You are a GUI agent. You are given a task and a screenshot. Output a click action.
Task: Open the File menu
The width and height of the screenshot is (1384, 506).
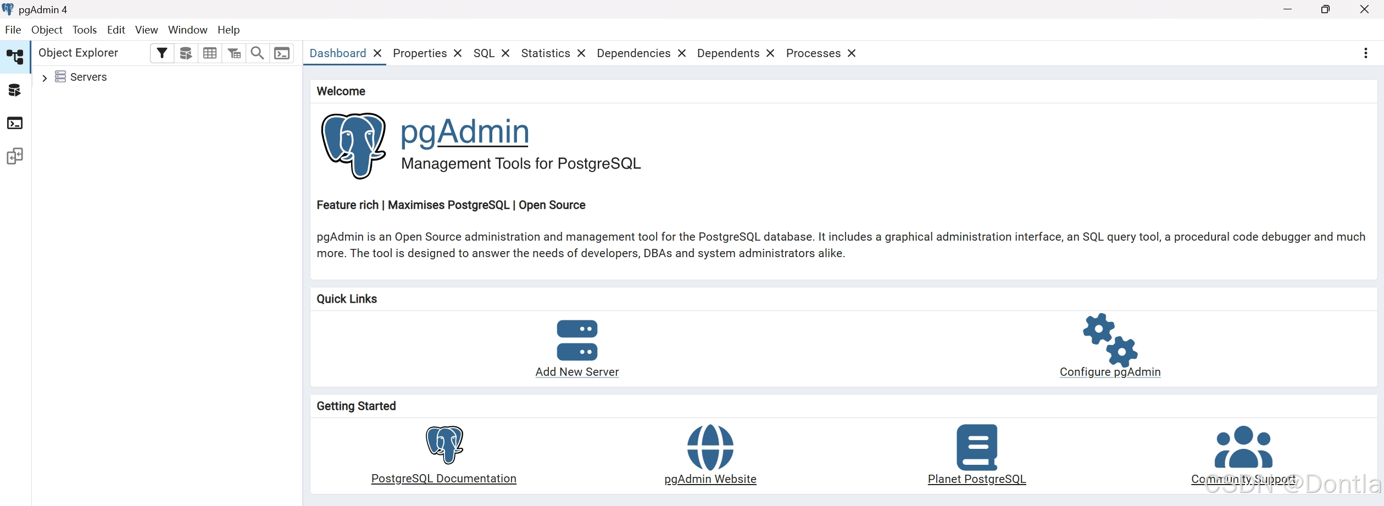click(x=13, y=30)
